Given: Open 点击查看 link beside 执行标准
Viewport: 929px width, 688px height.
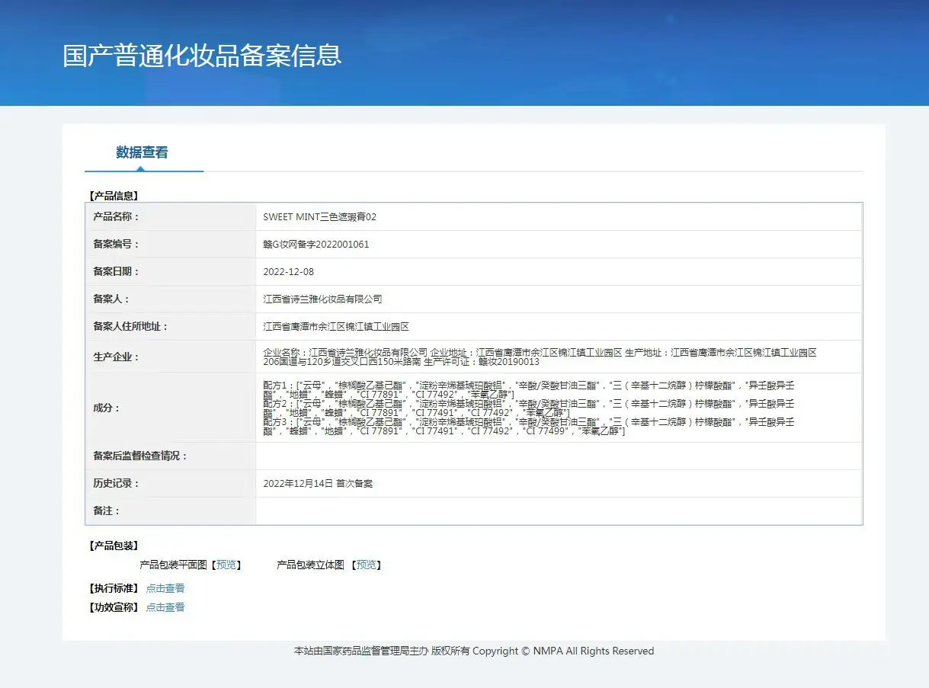Looking at the screenshot, I should pos(165,588).
